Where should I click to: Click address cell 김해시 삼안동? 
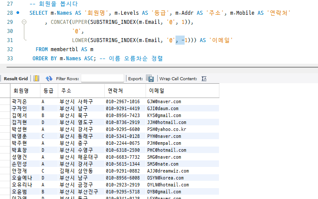81,171
